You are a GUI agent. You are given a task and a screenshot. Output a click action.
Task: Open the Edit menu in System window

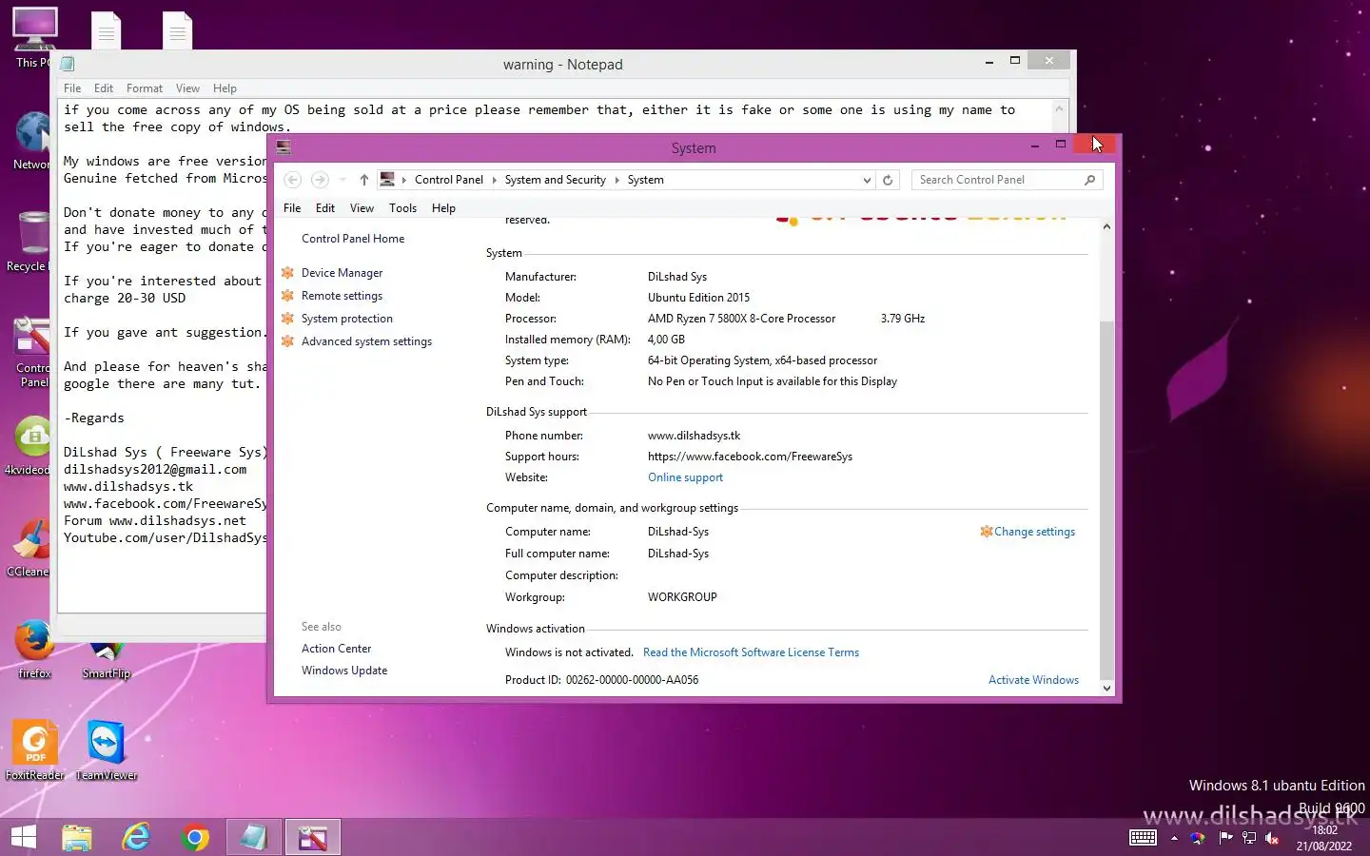(325, 208)
